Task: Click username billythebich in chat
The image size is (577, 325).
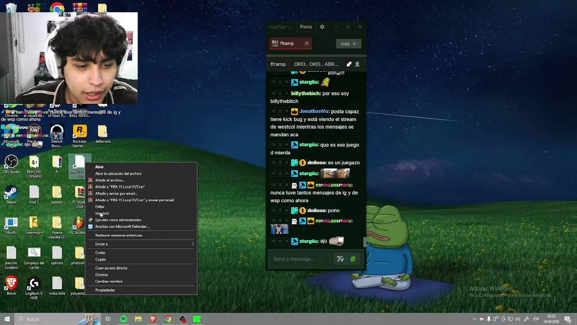Action: click(x=306, y=93)
